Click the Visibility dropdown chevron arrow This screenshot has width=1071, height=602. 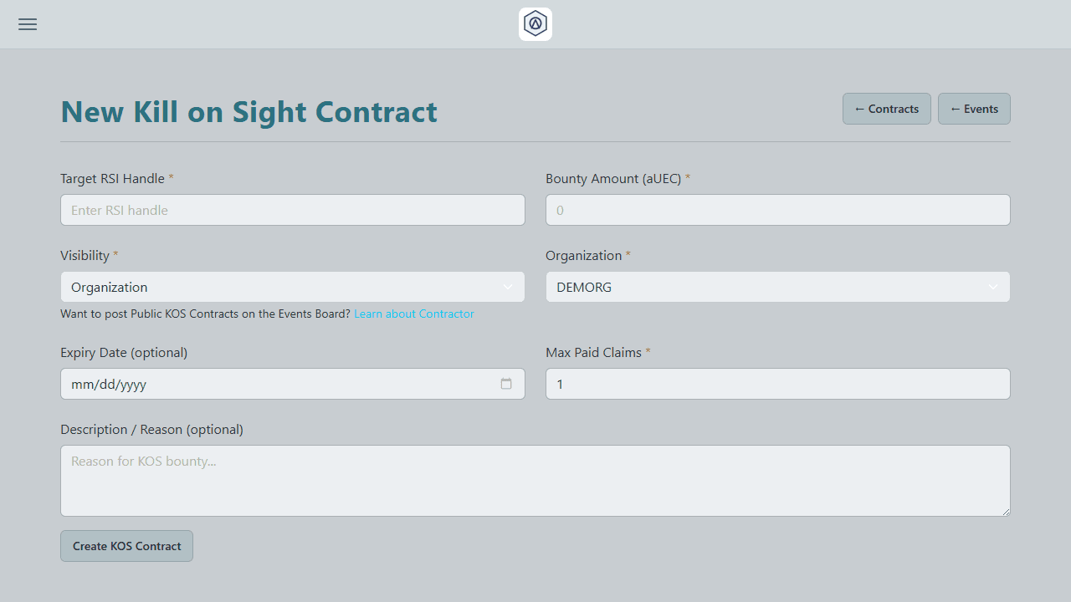click(x=508, y=286)
